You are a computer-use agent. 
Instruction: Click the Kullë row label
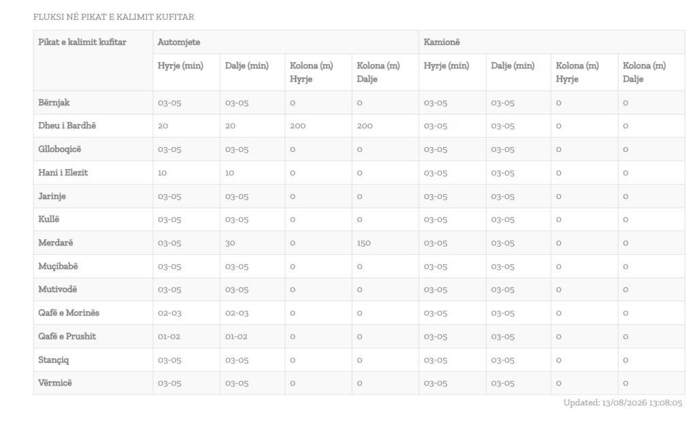pyautogui.click(x=48, y=219)
